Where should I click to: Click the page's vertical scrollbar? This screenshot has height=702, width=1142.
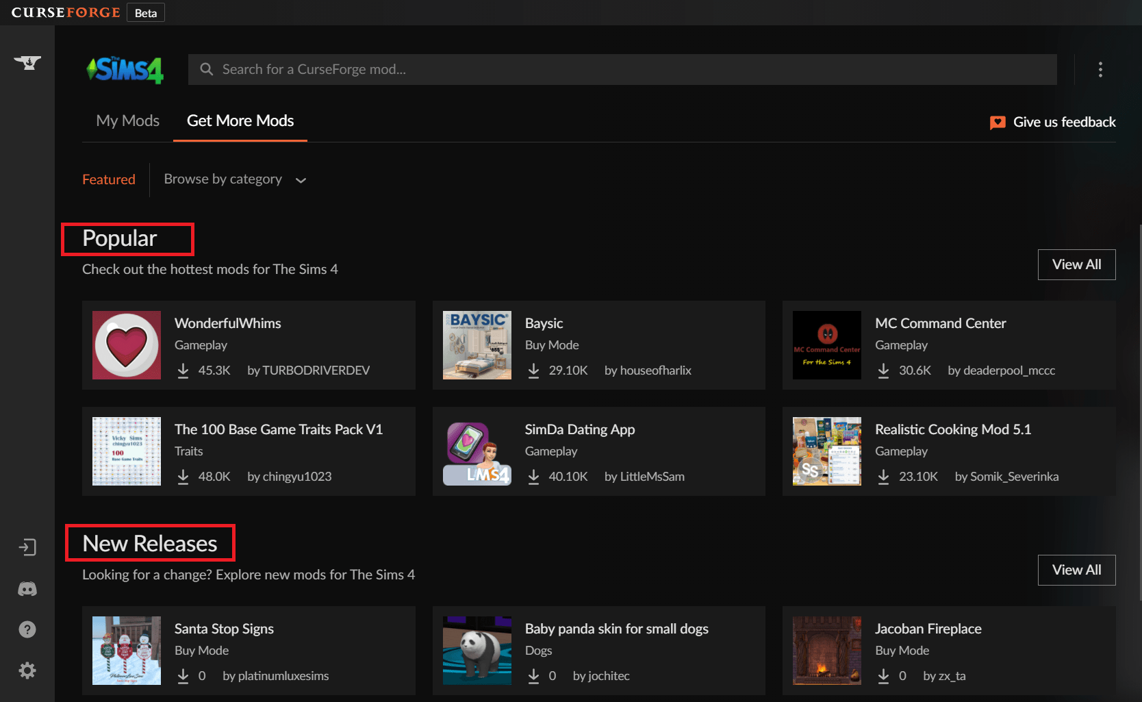tap(1139, 411)
